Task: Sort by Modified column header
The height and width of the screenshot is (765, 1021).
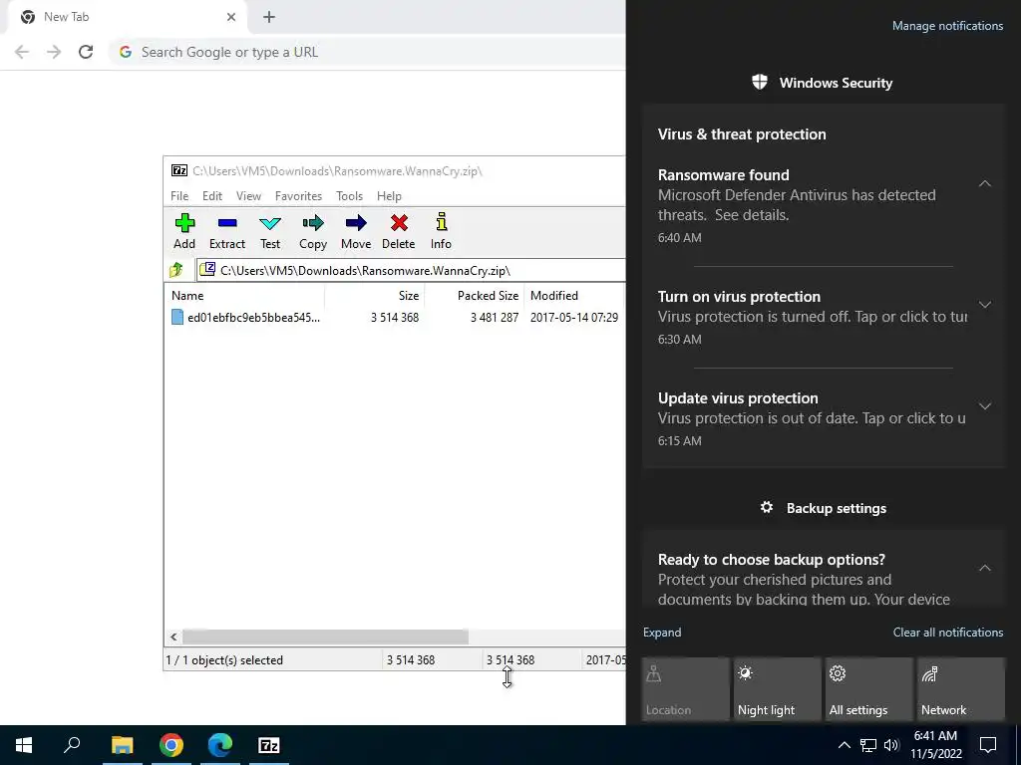Action: [x=574, y=295]
